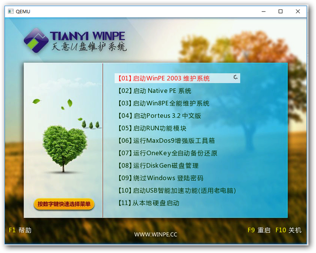Select 【10】启动USB智能加速功能(适用老电脑)

point(177,190)
